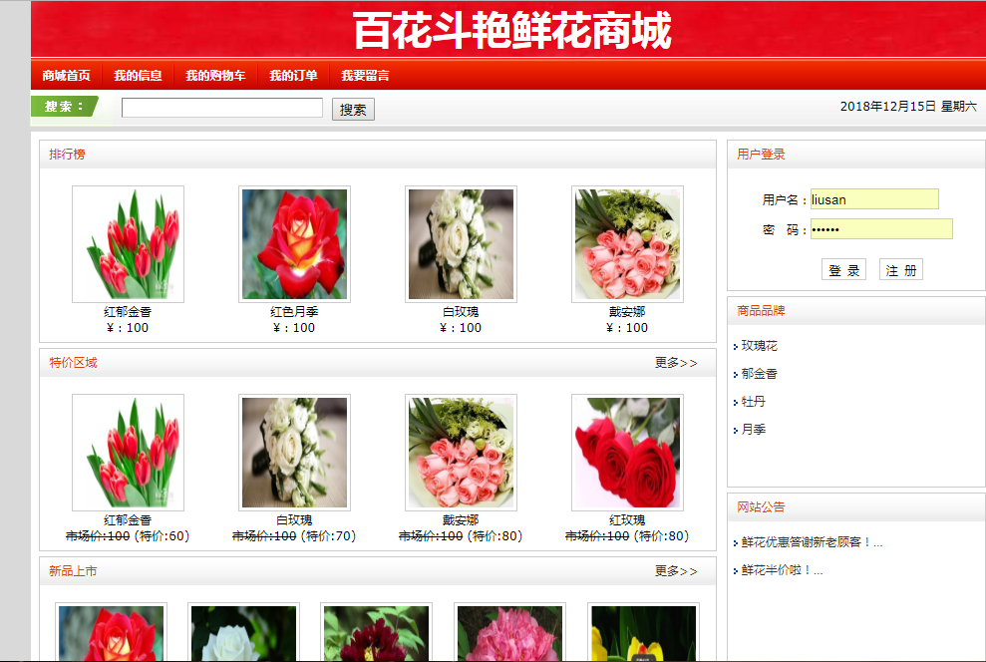Open the 鲜花半价啦 announcement
The image size is (986, 662).
point(782,570)
